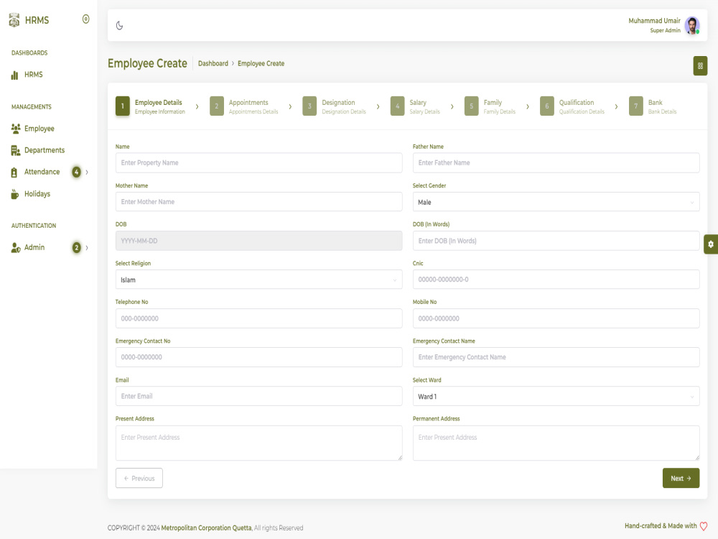Image resolution: width=718 pixels, height=539 pixels.
Task: Click the HRMS logo icon
Action: coord(14,19)
